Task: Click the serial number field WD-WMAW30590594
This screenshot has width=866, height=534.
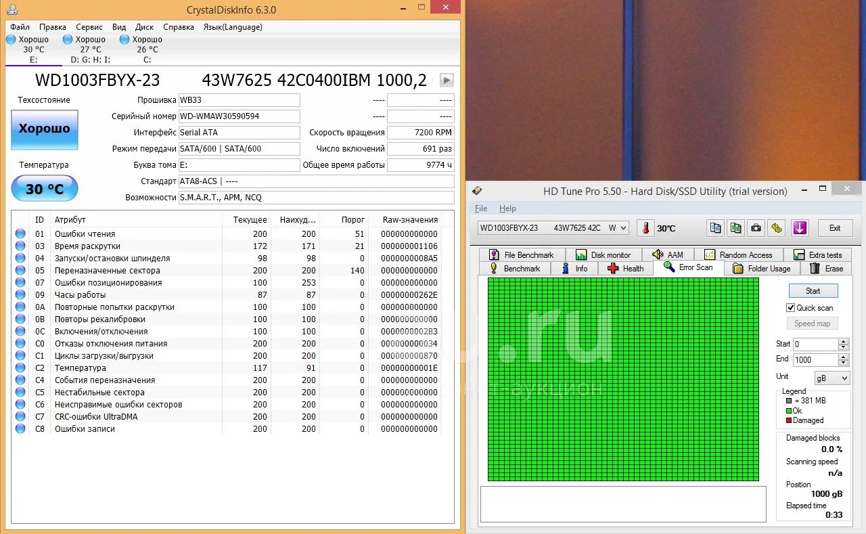Action: pyautogui.click(x=239, y=116)
